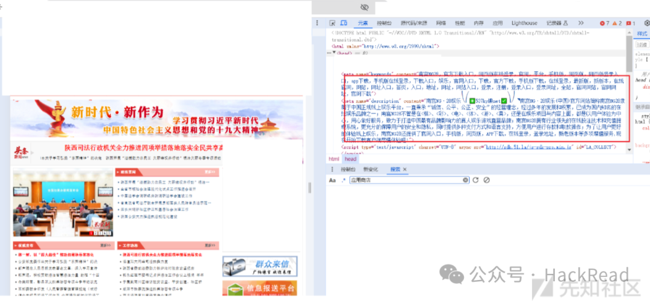
Task: Switch to drawer 新变化 tab
Action: tap(371, 169)
